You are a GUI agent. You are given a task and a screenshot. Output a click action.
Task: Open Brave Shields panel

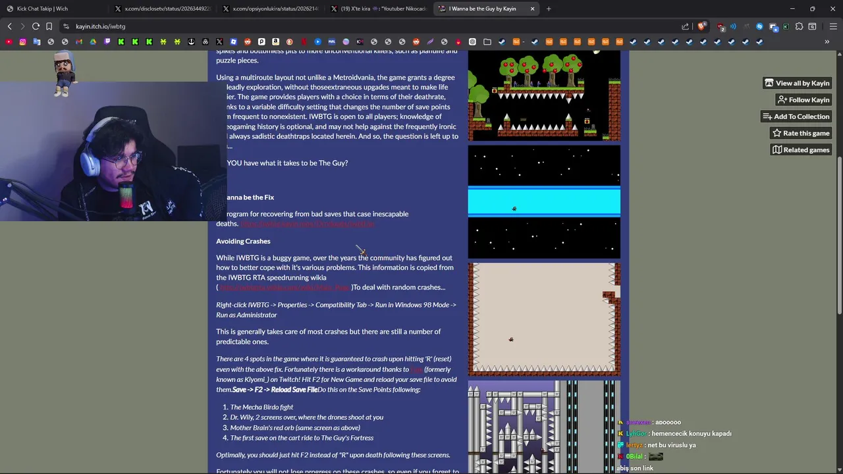[701, 26]
